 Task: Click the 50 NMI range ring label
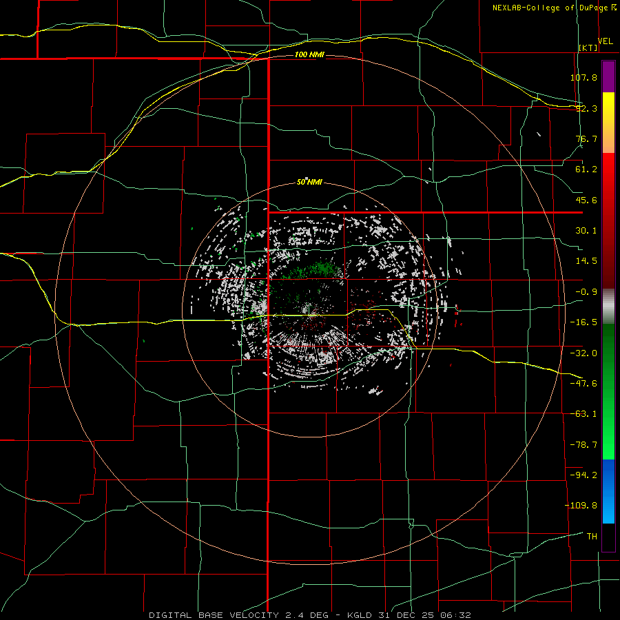coord(309,182)
